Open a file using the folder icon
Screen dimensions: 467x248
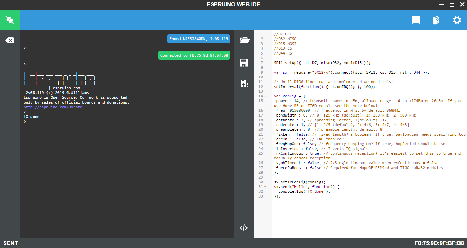244,40
